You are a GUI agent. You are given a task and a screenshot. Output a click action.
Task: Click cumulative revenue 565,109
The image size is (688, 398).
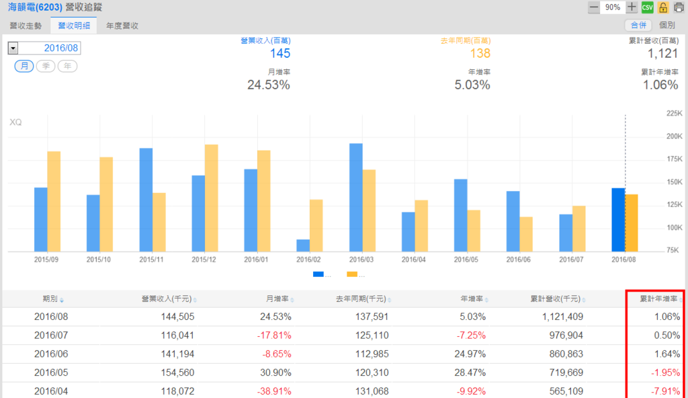pos(566,391)
